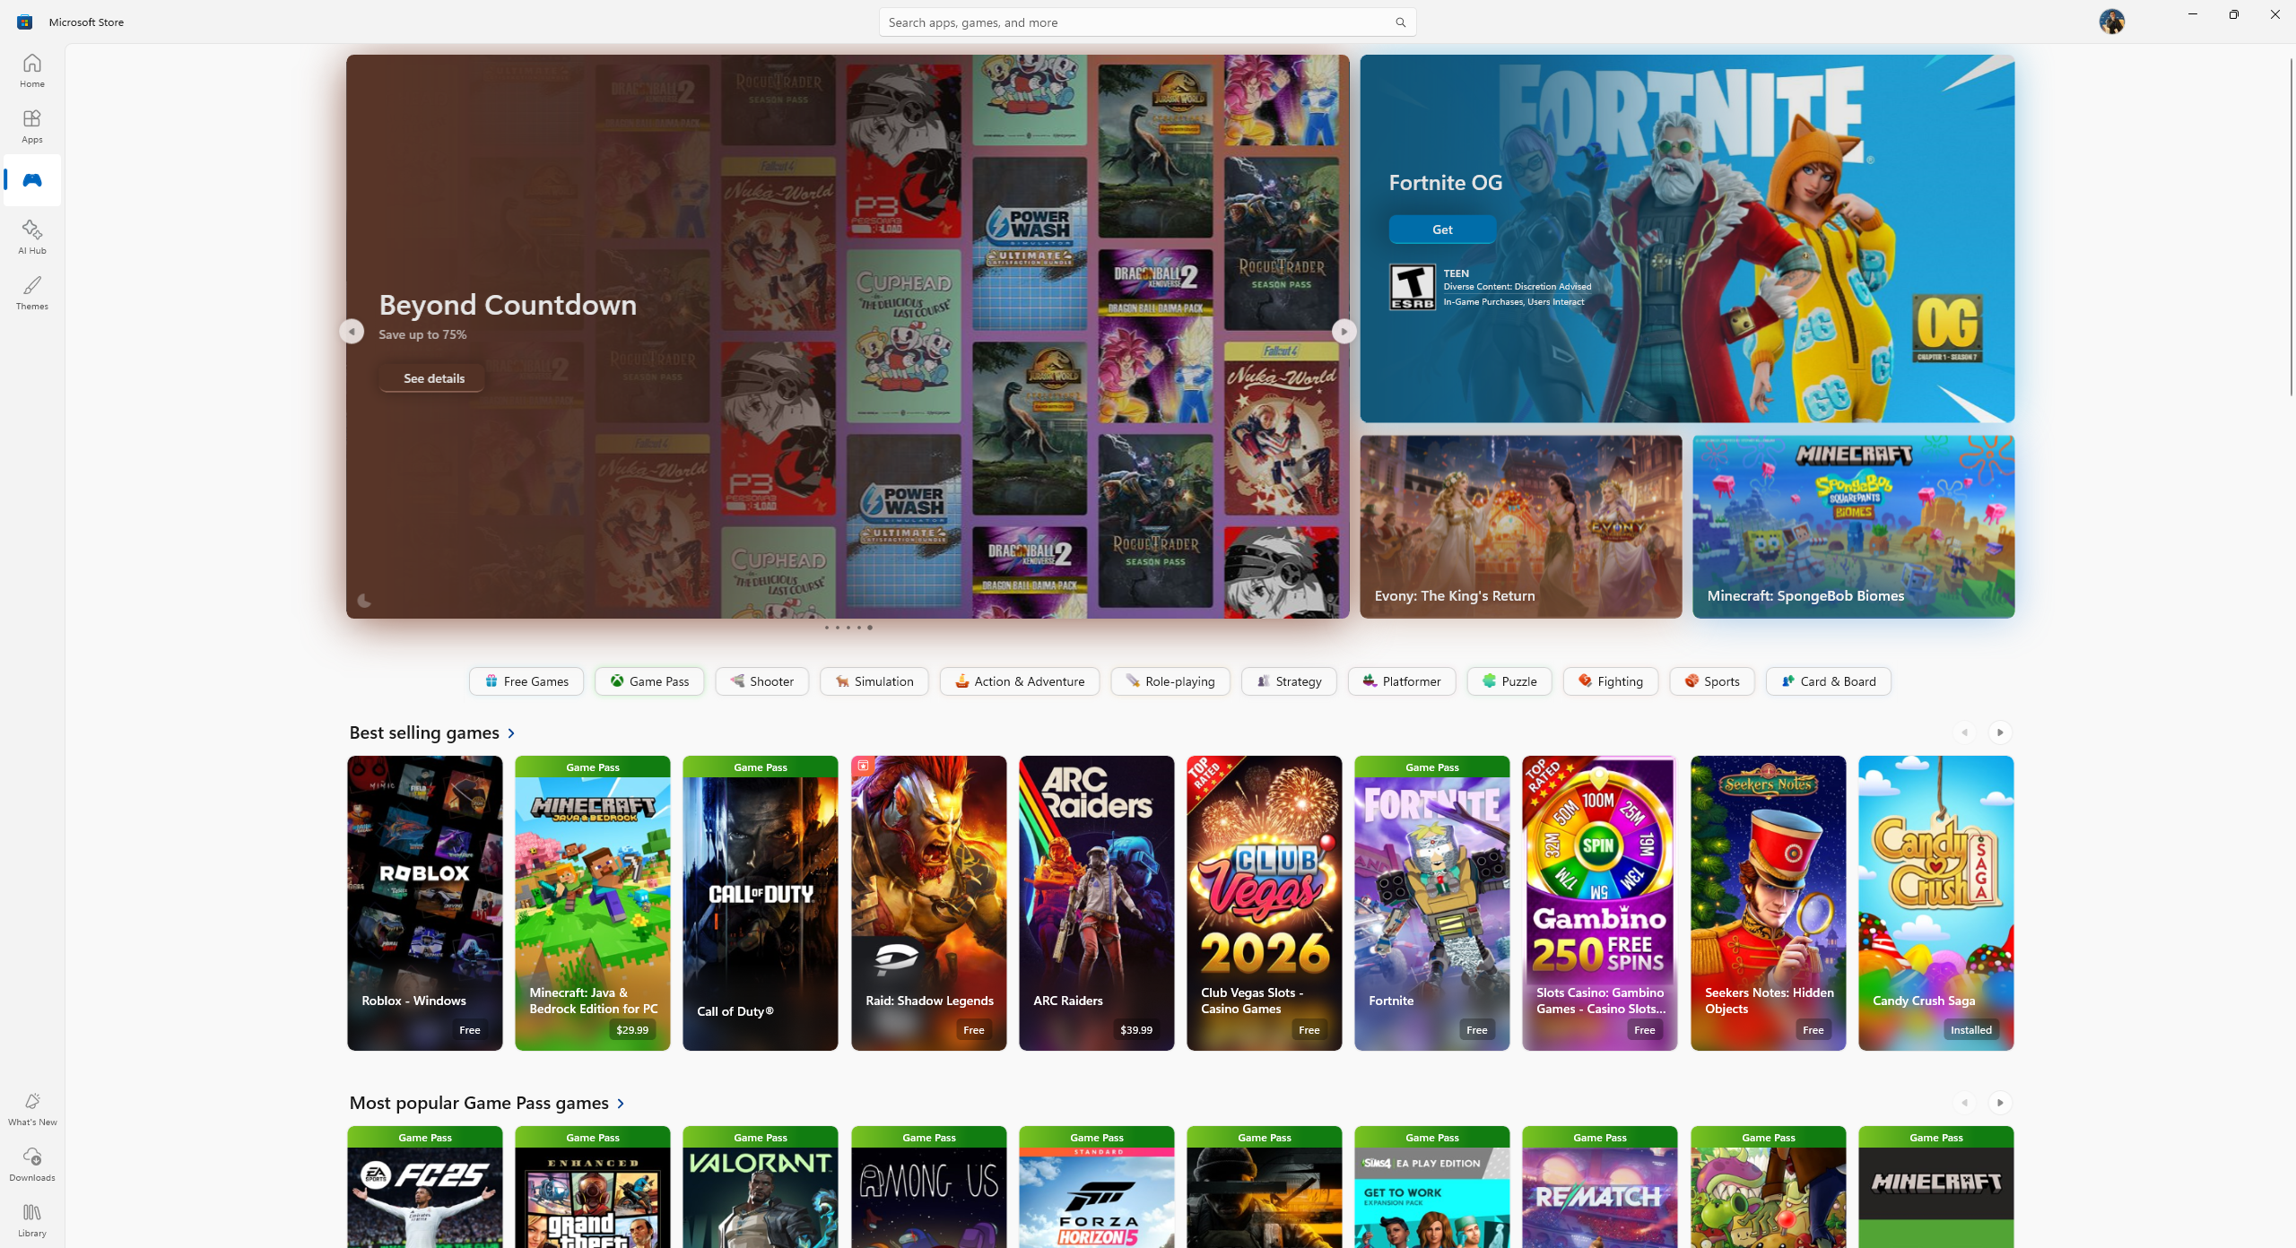This screenshot has width=2296, height=1248.
Task: Advance the hero carousel with the right arrow
Action: (1344, 332)
